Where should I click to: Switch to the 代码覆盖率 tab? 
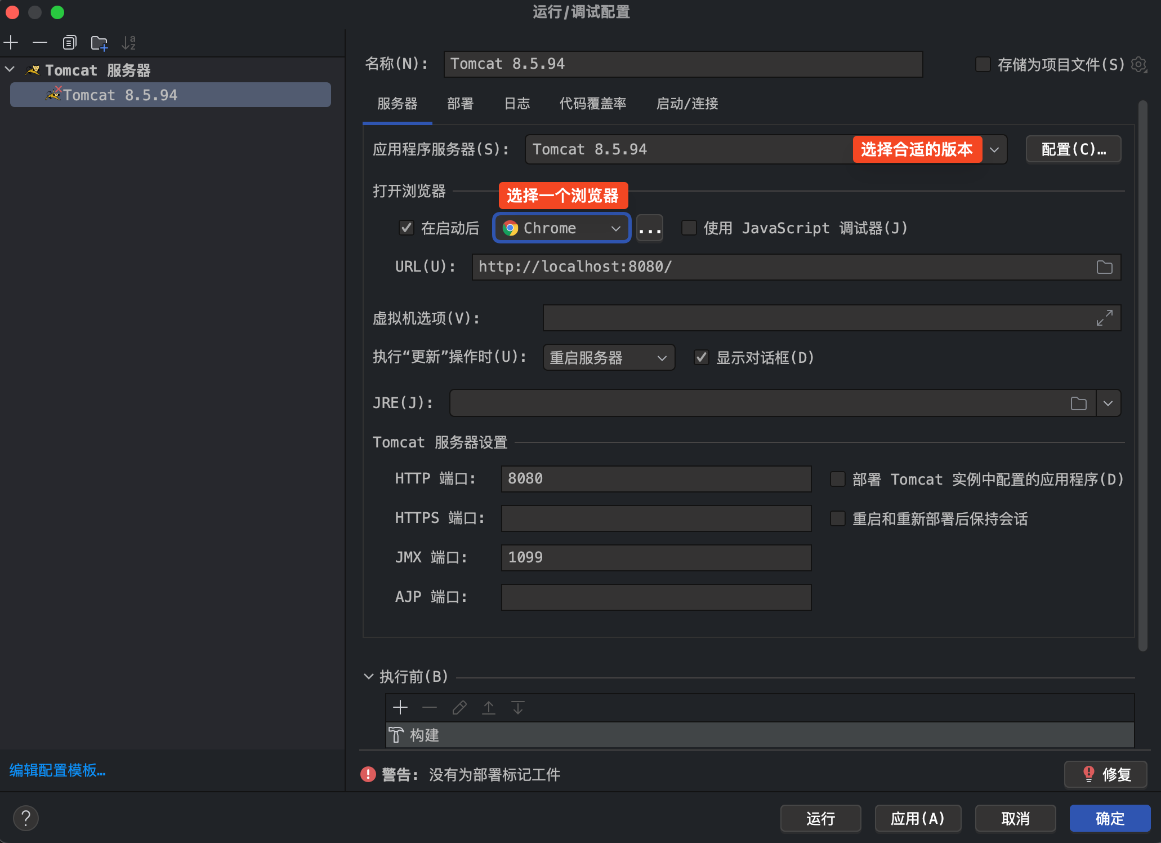pos(593,104)
